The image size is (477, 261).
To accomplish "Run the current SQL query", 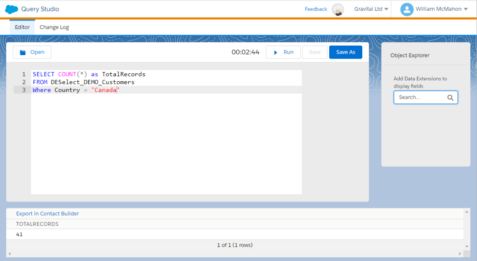I will (283, 52).
